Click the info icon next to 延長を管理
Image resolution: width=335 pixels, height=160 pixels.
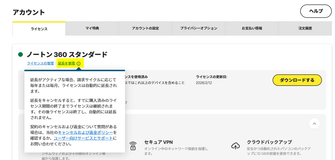(78, 64)
